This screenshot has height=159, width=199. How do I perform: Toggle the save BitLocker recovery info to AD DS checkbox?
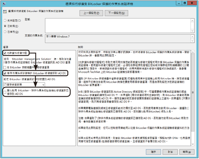(5, 73)
